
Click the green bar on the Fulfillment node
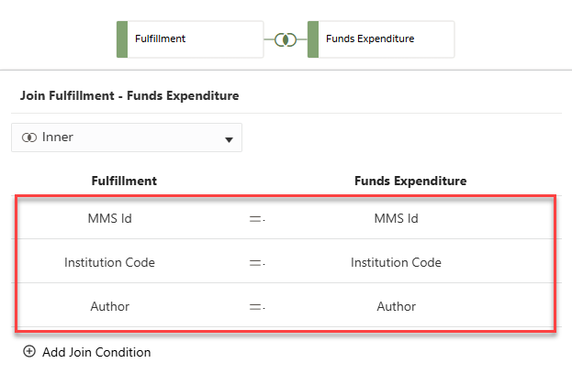(121, 39)
